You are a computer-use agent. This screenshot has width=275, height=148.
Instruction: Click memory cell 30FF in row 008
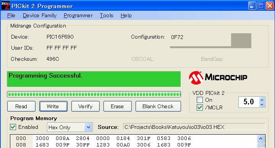pos(82,145)
